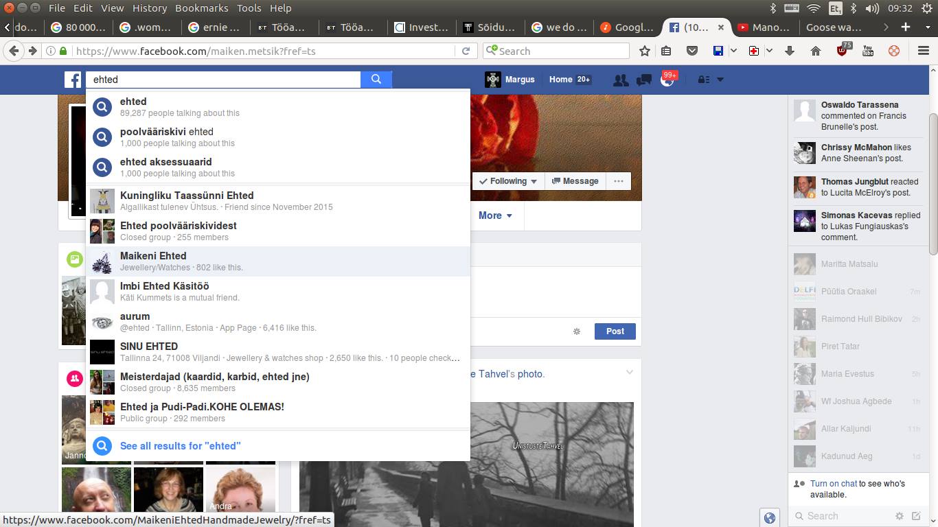Click the site identity padlock icon
The height and width of the screenshot is (527, 938).
(63, 51)
